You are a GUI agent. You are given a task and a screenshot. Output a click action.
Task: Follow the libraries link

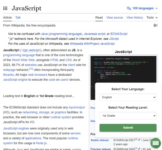click(x=8, y=75)
